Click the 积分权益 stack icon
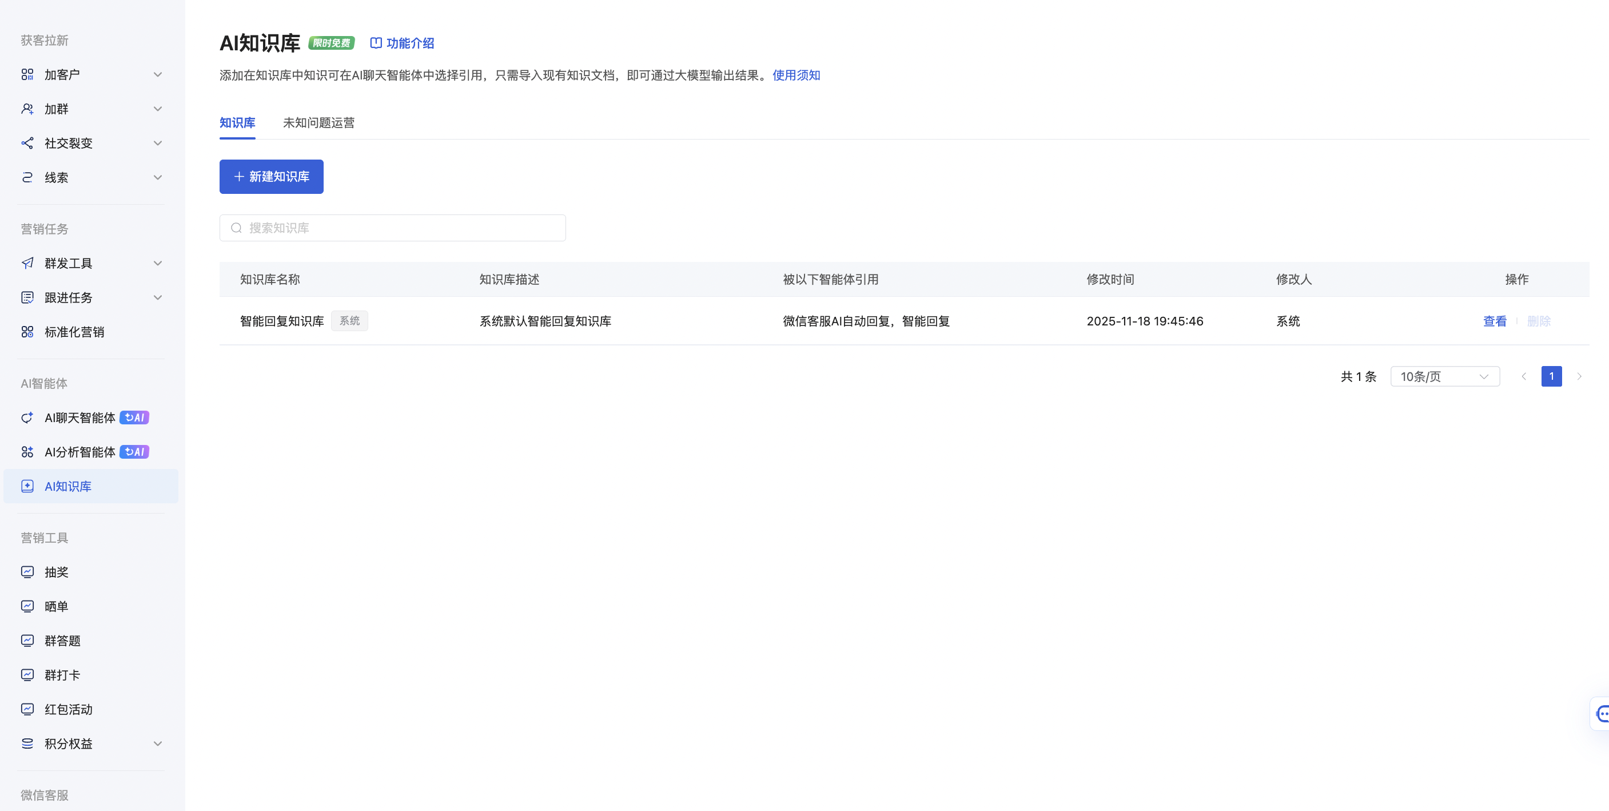Image resolution: width=1609 pixels, height=811 pixels. coord(27,744)
